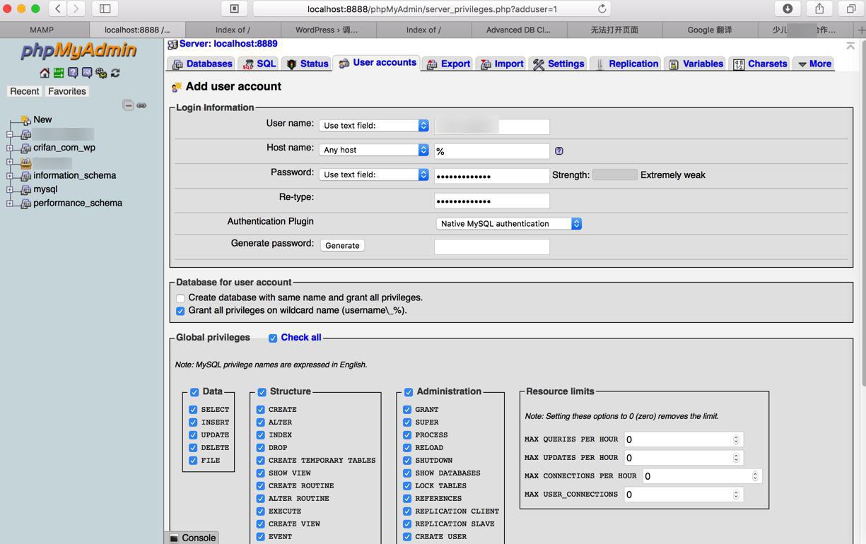
Task: Expand the mysql database tree node
Action: click(x=10, y=189)
